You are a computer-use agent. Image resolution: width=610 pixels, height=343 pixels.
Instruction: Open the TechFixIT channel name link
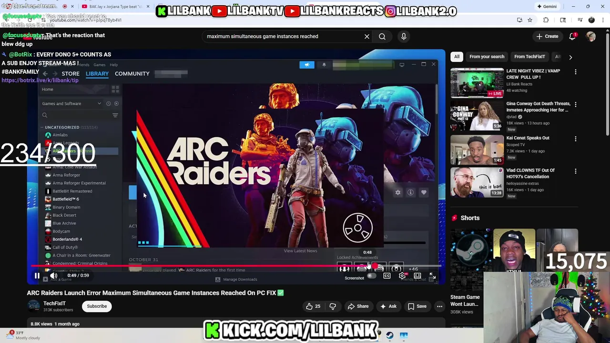(x=54, y=303)
